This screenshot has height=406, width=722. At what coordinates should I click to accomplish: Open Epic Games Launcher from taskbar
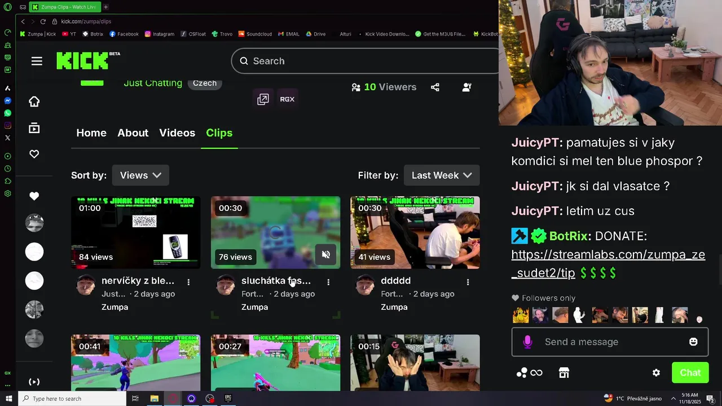(228, 399)
